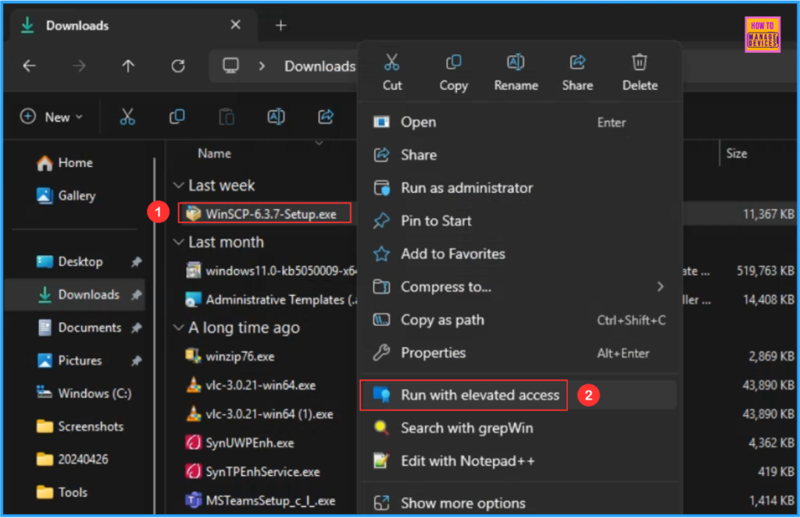Choose Copy as path

519,320
